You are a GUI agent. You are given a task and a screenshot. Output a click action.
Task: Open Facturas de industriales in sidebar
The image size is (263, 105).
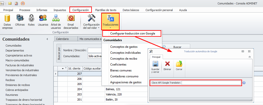click(x=20, y=65)
